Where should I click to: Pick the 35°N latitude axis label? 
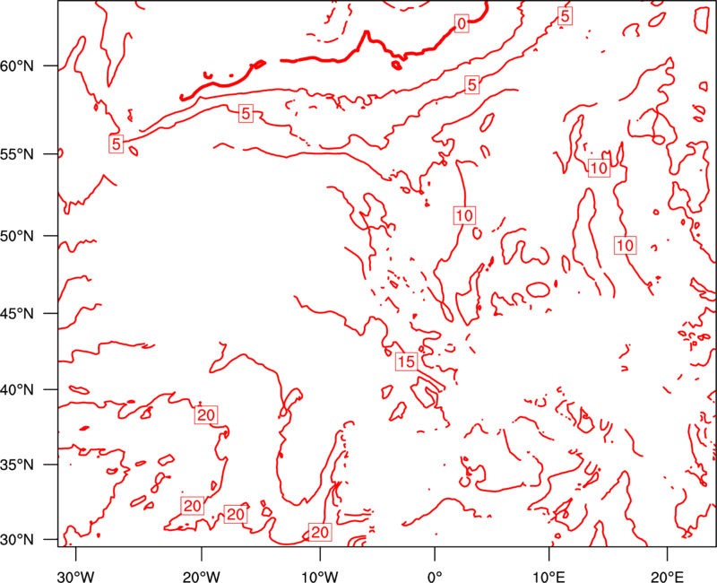[x=17, y=465]
